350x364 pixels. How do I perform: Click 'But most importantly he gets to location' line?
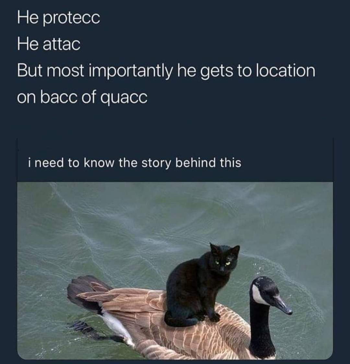pyautogui.click(x=166, y=70)
